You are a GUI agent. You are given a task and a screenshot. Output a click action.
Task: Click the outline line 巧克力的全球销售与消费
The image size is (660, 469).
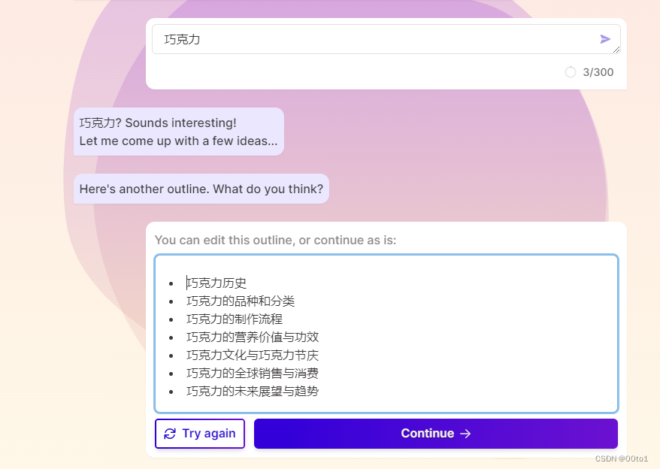point(253,374)
